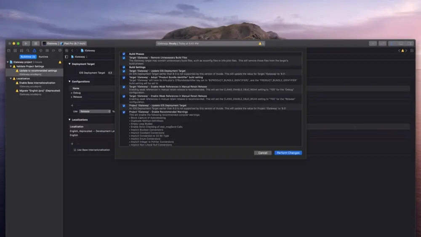Collapse the Localizations section

(x=69, y=120)
